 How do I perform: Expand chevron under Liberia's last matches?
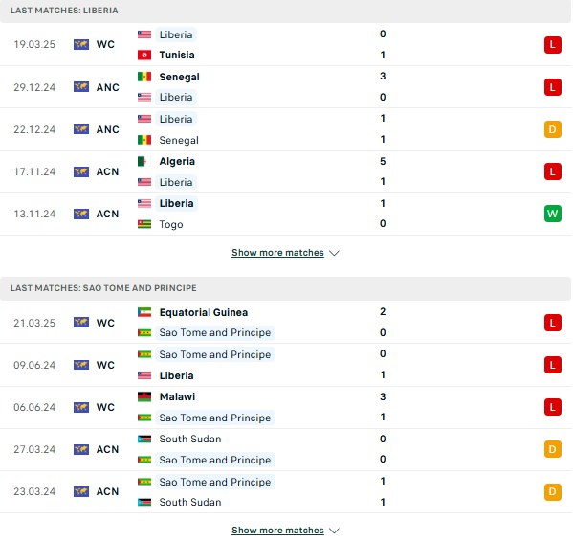[334, 253]
